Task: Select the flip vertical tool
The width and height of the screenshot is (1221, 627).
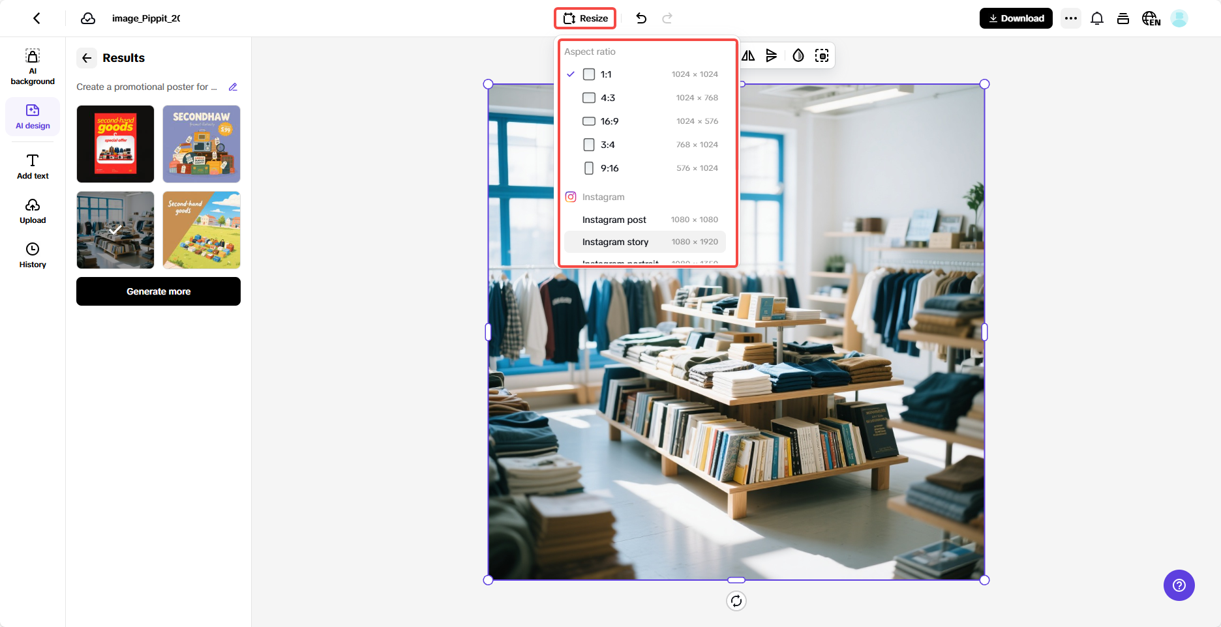Action: coord(772,55)
